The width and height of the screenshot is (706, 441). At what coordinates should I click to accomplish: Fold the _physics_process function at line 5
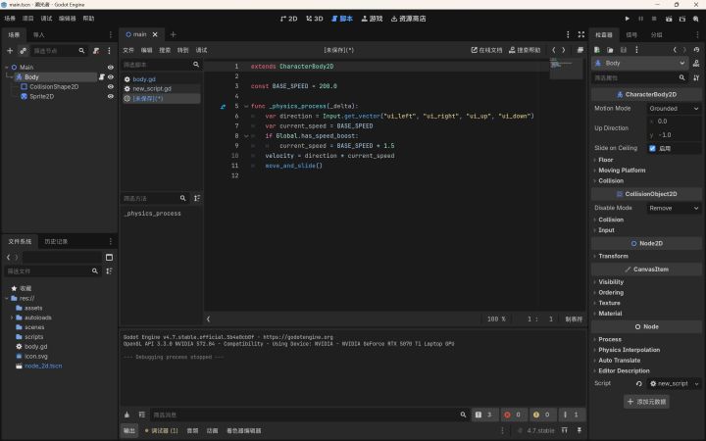click(246, 106)
